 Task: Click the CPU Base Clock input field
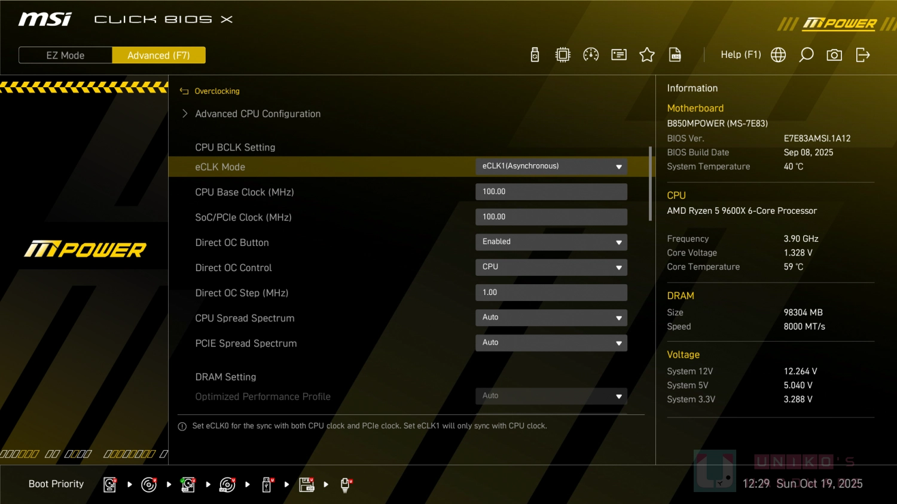(551, 192)
